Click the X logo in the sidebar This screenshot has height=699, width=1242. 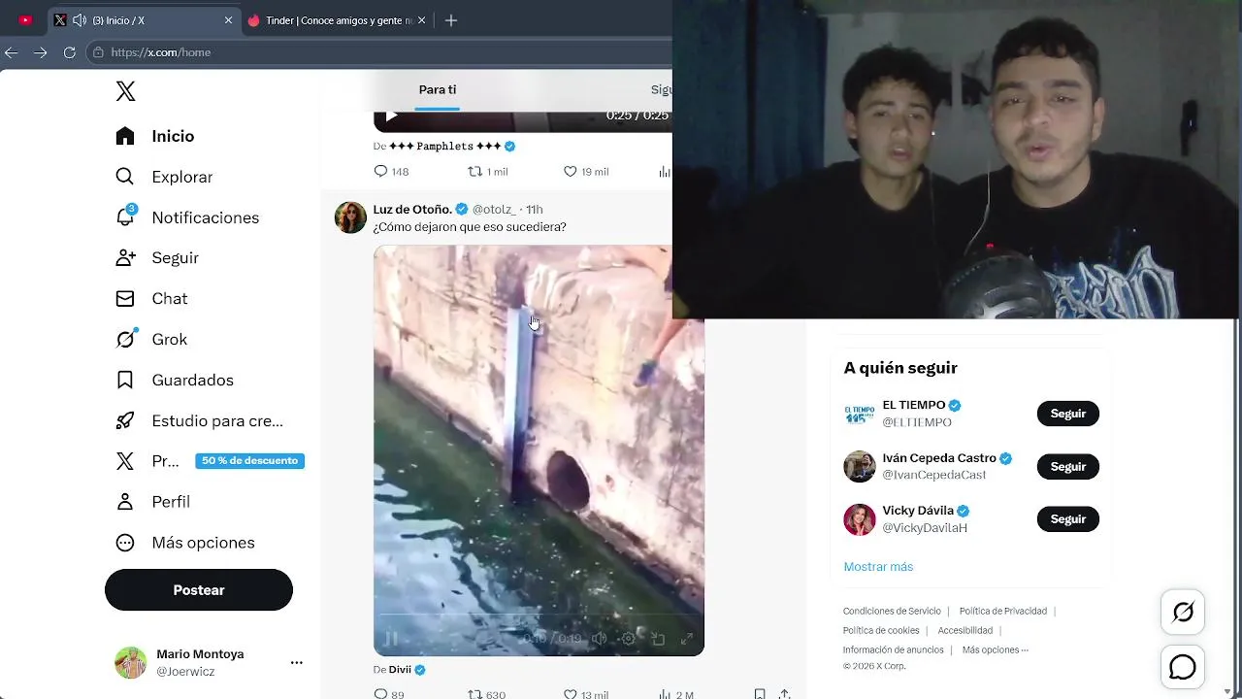[126, 91]
